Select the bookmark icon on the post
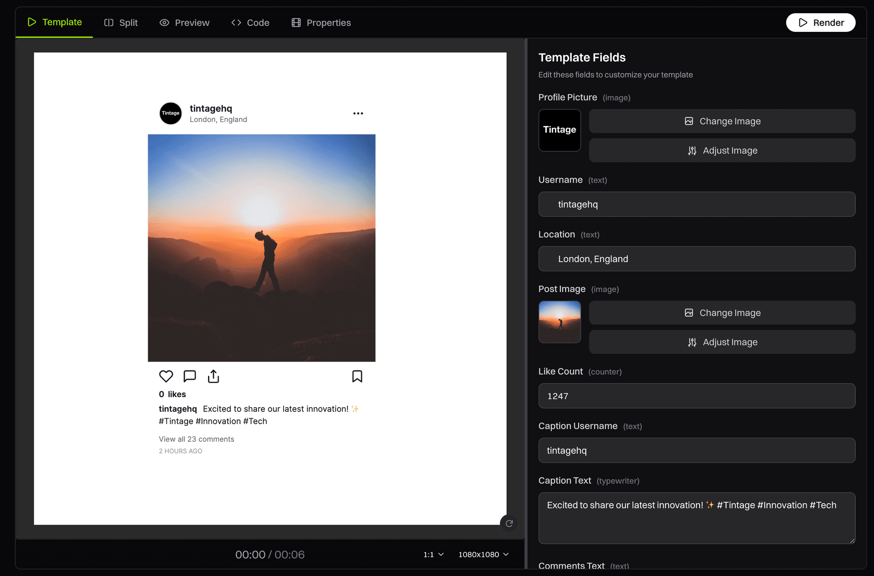874x576 pixels. (x=357, y=376)
